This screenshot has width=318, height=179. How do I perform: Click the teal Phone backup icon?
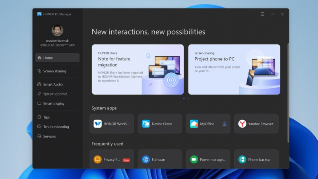pyautogui.click(x=242, y=160)
